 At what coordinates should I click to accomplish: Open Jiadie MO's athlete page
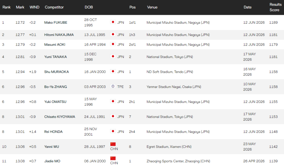[52, 161]
